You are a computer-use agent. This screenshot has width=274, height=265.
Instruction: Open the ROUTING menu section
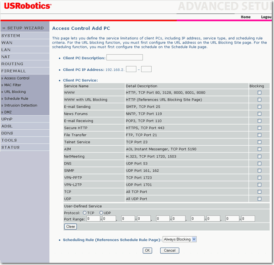click(x=25, y=64)
